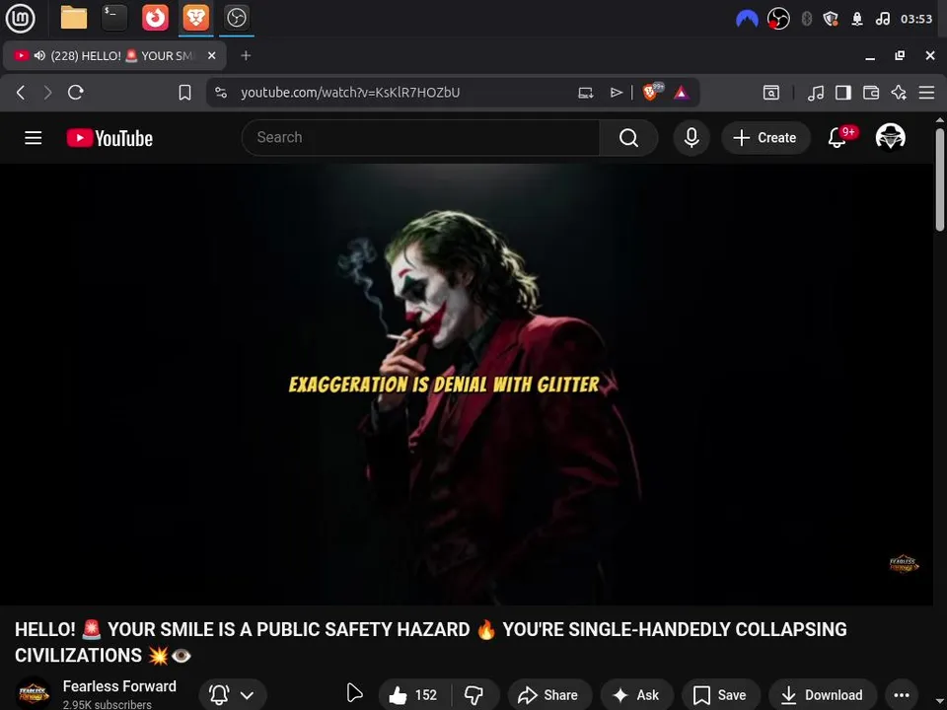Click the OBS recording tray icon
The image size is (947, 710).
[x=778, y=20]
